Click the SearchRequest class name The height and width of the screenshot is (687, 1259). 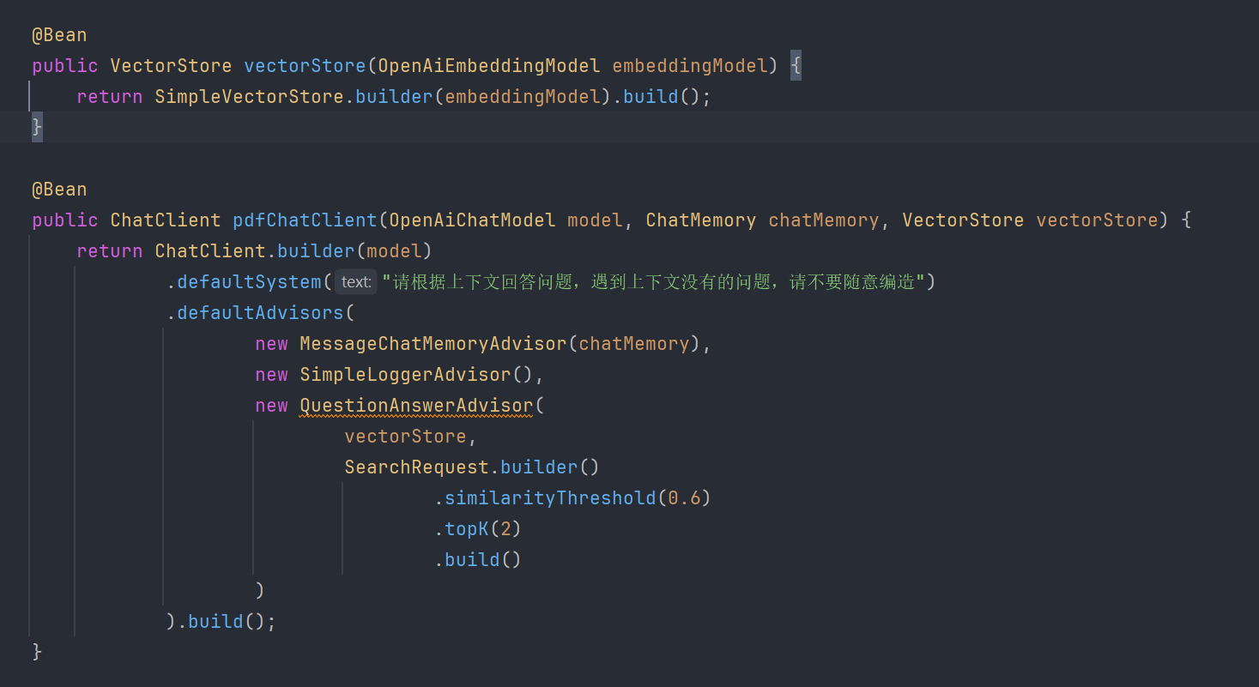416,467
